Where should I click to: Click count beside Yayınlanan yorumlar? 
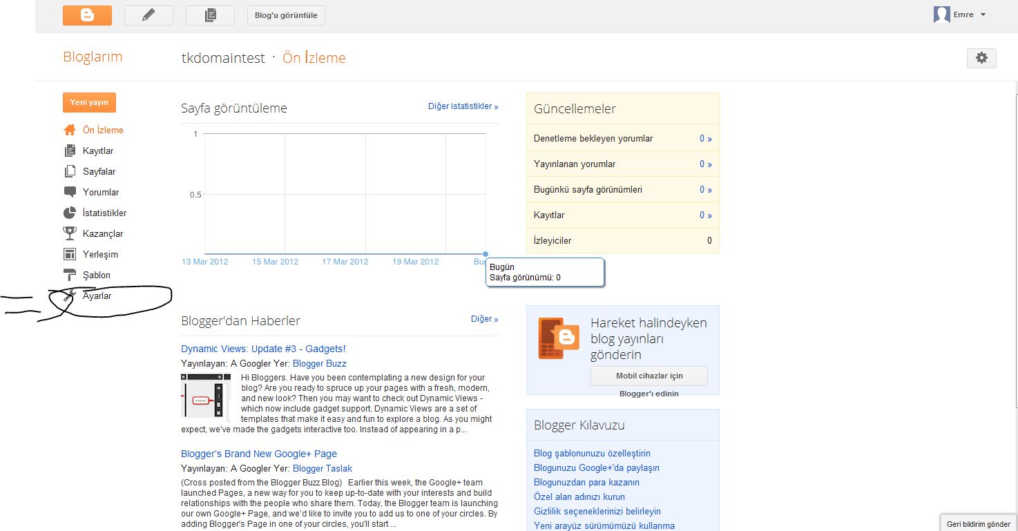tap(705, 164)
